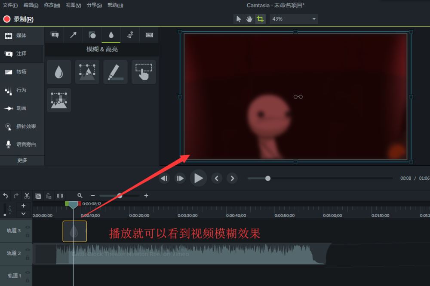Play the video preview

pos(198,178)
